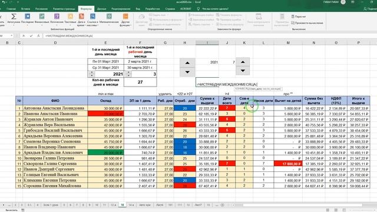This screenshot has height=212, width=377.
Task: Open the Данные (Data) ribbon tab
Action: 101,9
